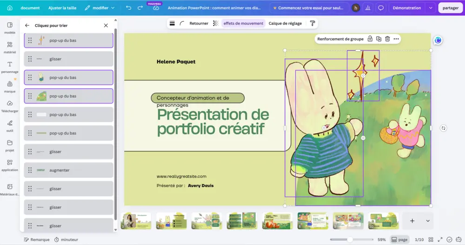The width and height of the screenshot is (465, 245).
Task: Click the presentation title in top bar
Action: pyautogui.click(x=214, y=8)
